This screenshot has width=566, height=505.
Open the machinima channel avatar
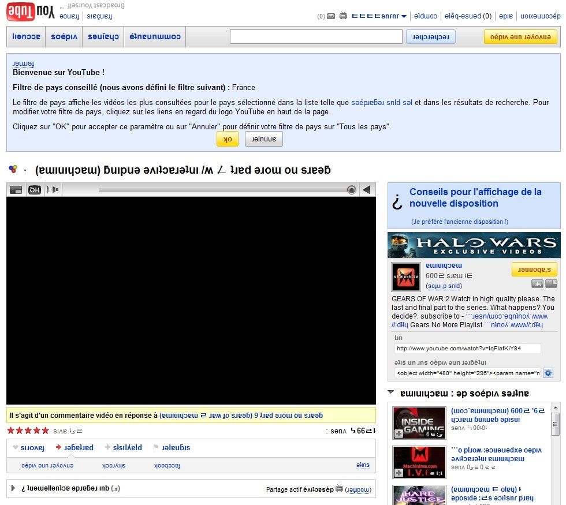[406, 276]
